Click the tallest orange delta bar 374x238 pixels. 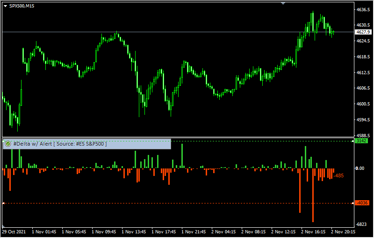coord(313,195)
